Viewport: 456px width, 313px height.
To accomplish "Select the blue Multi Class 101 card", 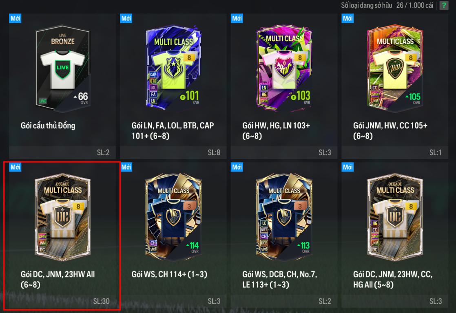I will [173, 68].
